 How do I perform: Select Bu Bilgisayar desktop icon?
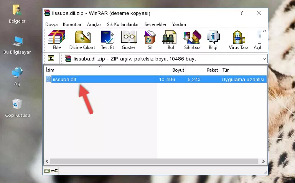tap(17, 45)
